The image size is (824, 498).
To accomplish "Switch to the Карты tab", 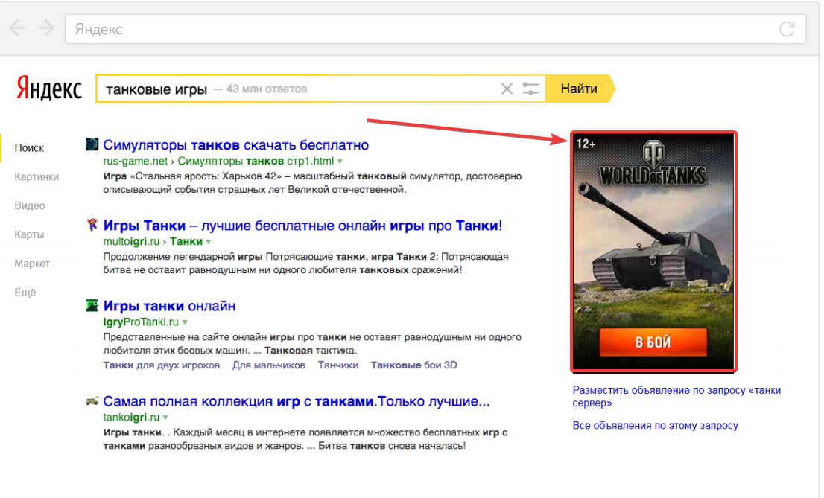I will tap(30, 234).
